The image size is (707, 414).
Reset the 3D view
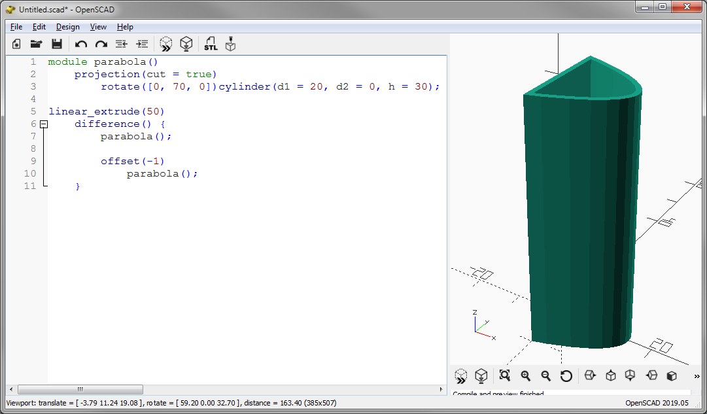566,375
